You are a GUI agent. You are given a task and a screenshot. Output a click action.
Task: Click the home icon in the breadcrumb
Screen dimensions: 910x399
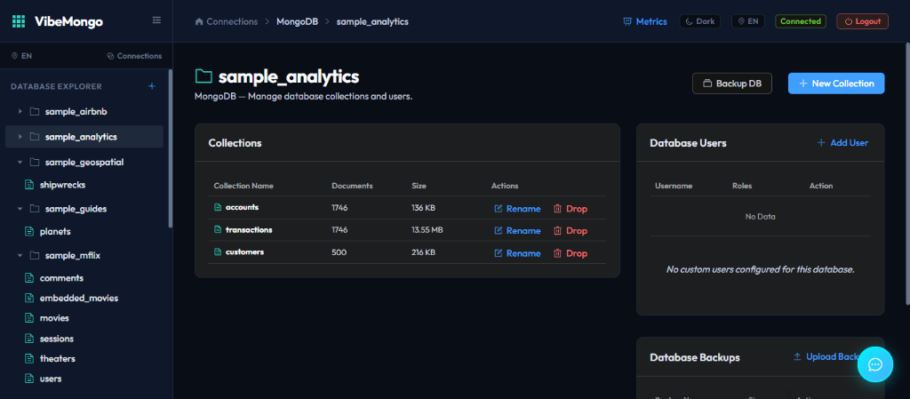click(x=199, y=21)
